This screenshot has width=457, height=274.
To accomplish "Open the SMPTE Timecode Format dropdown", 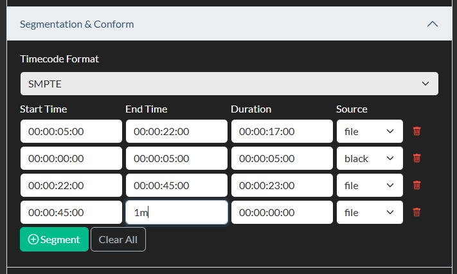I will [x=229, y=84].
